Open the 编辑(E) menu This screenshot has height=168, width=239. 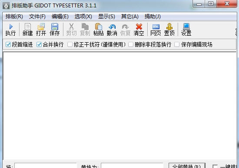(x=60, y=17)
